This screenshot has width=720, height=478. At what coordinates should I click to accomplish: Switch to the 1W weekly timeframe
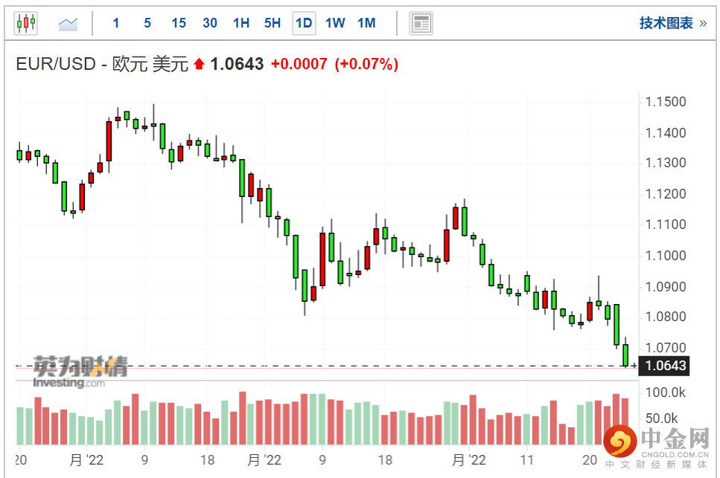(x=335, y=23)
